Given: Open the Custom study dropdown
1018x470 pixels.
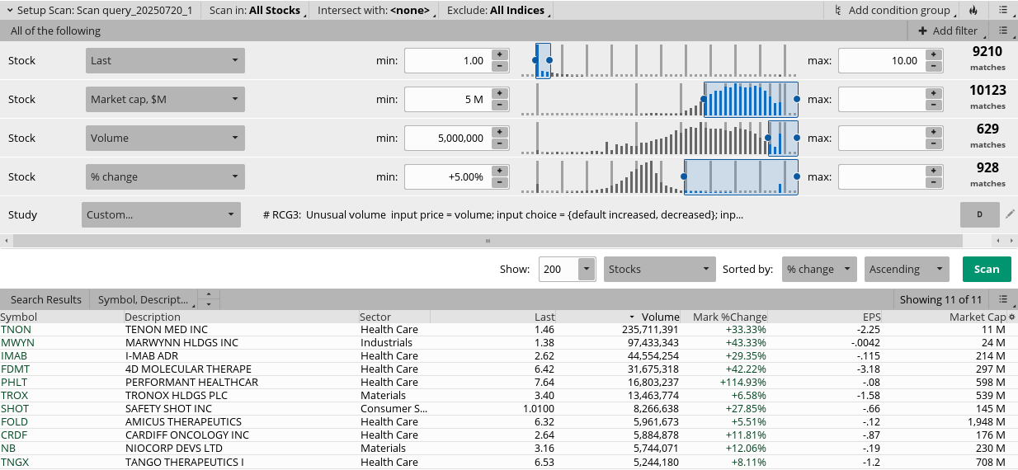Looking at the screenshot, I should tap(161, 214).
